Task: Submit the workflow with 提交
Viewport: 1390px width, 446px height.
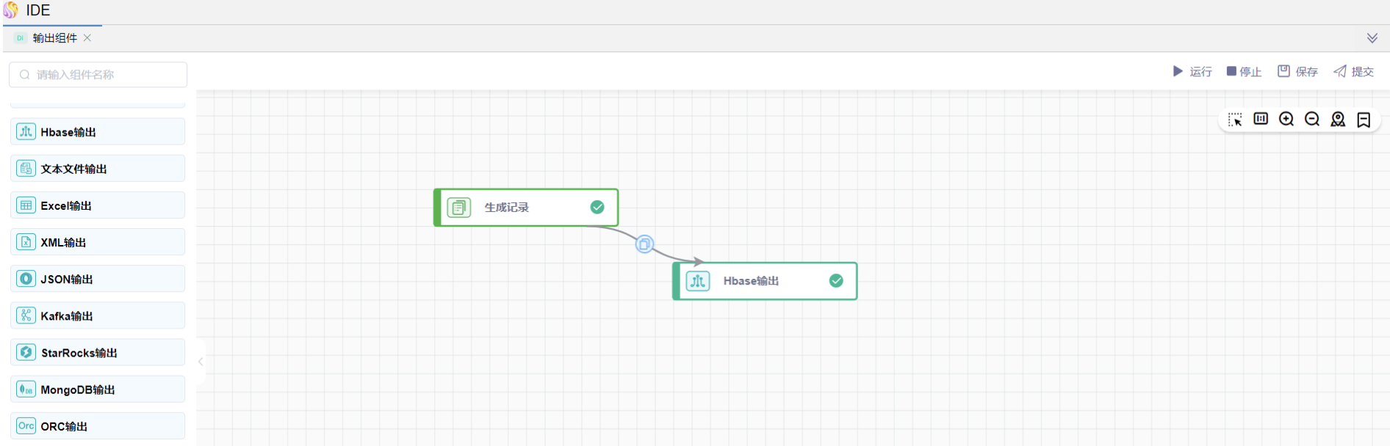Action: pyautogui.click(x=1353, y=72)
